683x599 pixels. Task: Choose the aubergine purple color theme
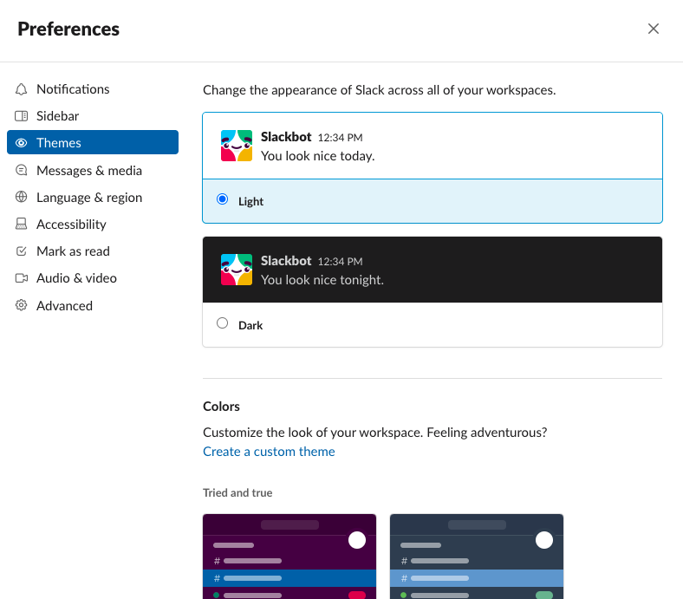pos(289,557)
